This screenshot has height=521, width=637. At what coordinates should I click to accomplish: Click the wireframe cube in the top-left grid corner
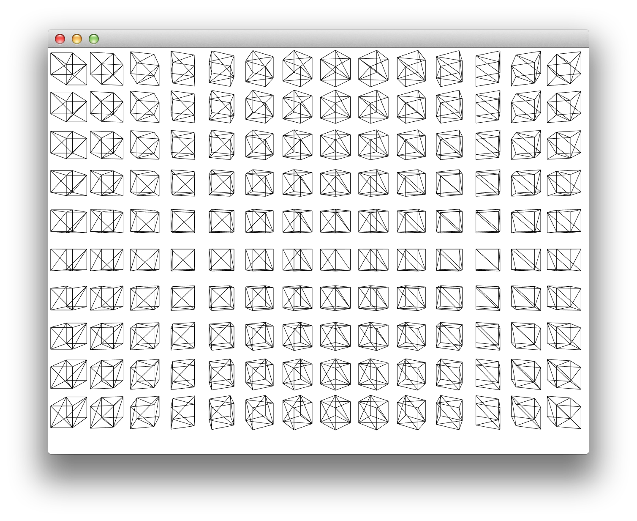[68, 69]
